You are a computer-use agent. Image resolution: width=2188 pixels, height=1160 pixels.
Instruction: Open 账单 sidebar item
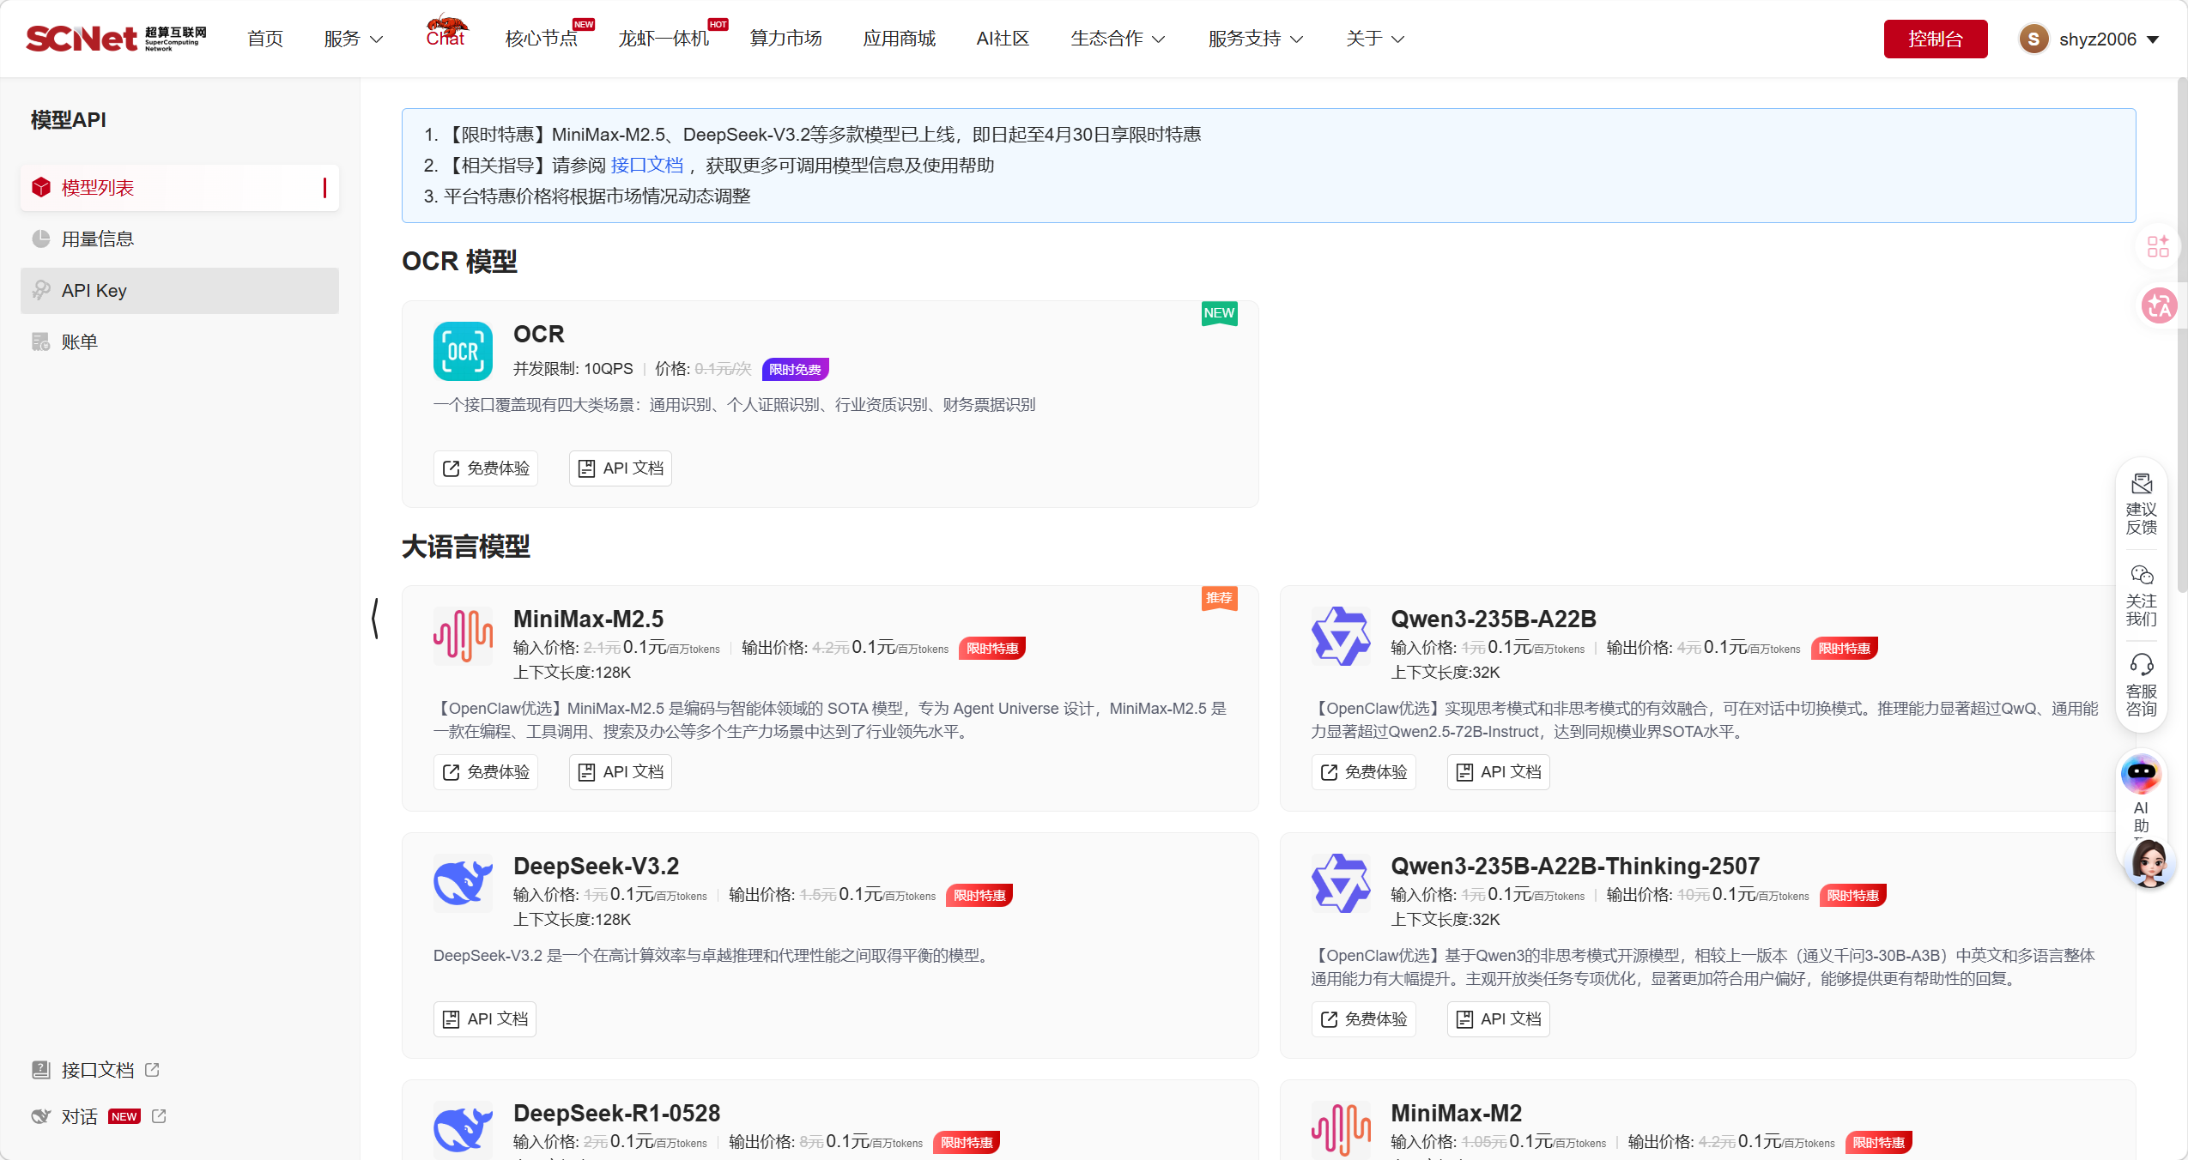point(179,342)
